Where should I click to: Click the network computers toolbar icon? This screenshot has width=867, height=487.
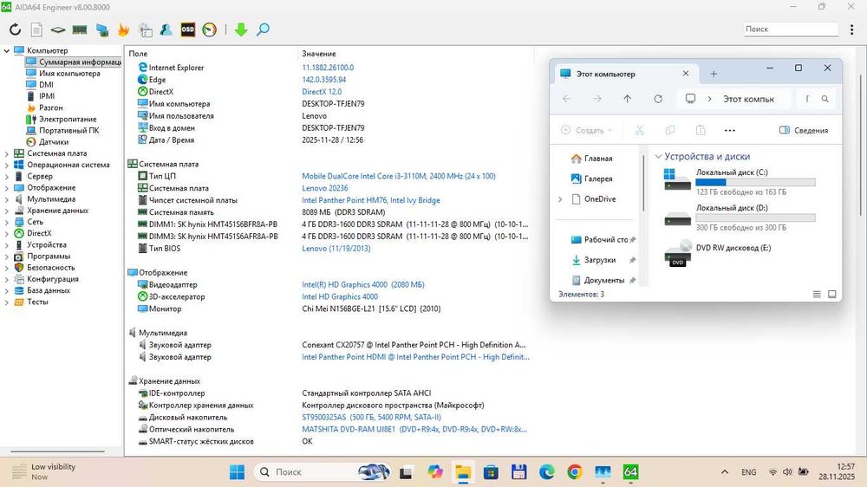(101, 29)
